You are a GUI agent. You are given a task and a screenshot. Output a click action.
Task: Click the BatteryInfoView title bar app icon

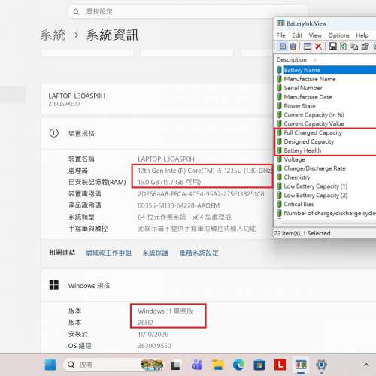(x=280, y=23)
